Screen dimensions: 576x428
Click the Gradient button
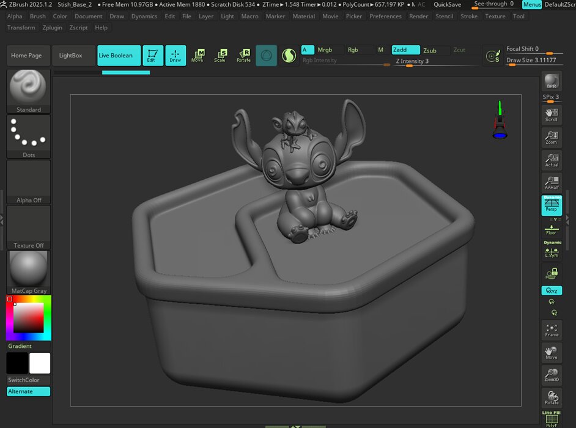28,346
